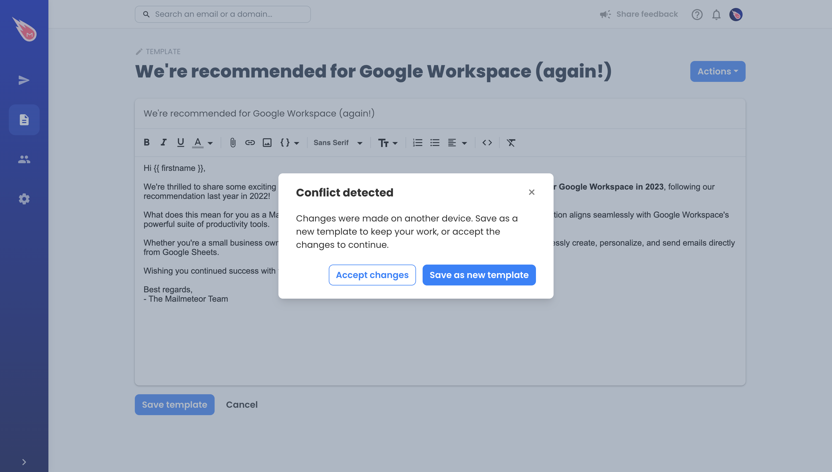Image resolution: width=832 pixels, height=472 pixels.
Task: Open the variables dropdown arrow
Action: tap(297, 143)
